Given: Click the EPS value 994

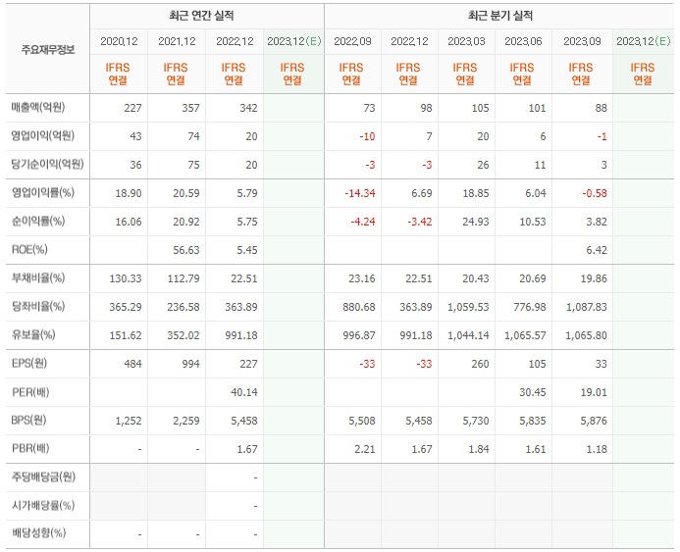Looking at the screenshot, I should pyautogui.click(x=190, y=364).
